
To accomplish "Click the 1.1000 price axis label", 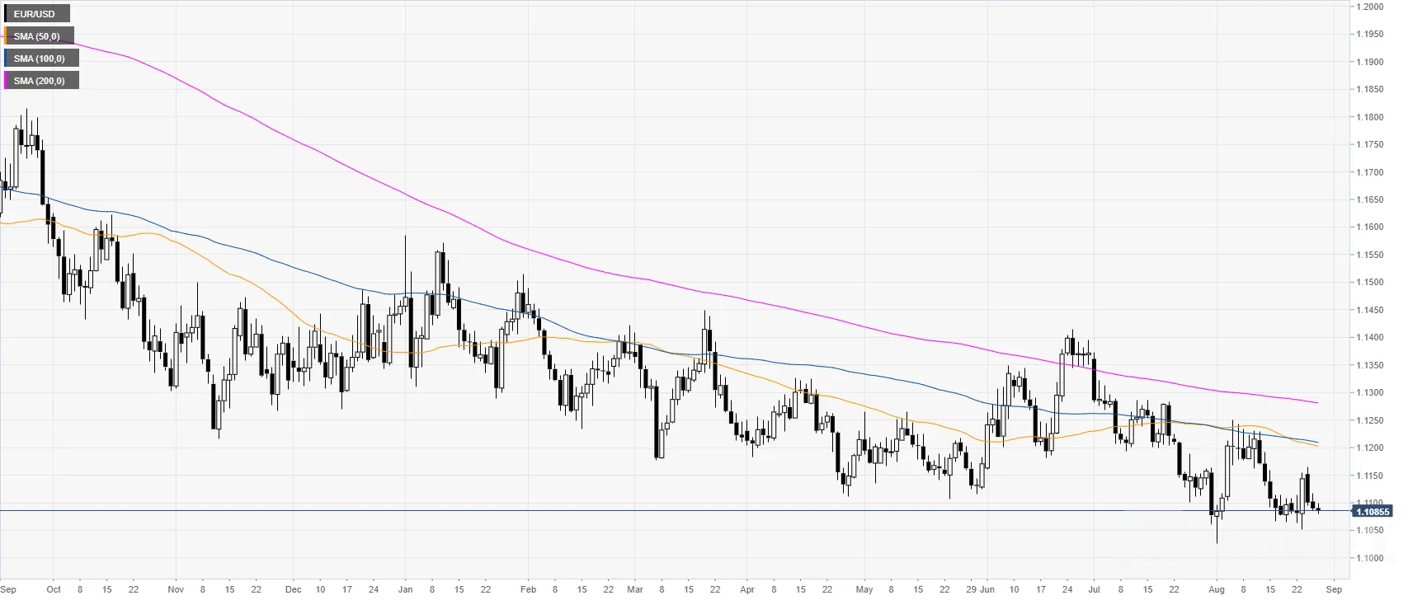I will pos(1370,559).
